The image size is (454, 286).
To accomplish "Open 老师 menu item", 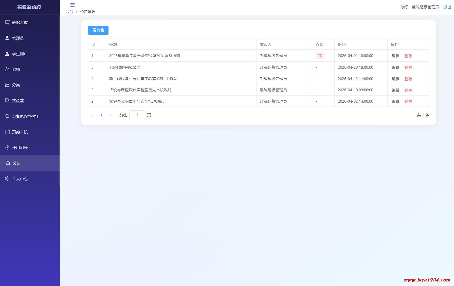I will [16, 69].
